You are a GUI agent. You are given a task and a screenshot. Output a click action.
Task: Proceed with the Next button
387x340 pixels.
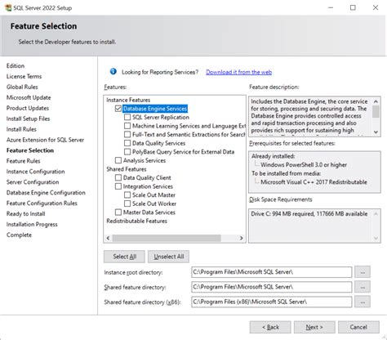[314, 327]
